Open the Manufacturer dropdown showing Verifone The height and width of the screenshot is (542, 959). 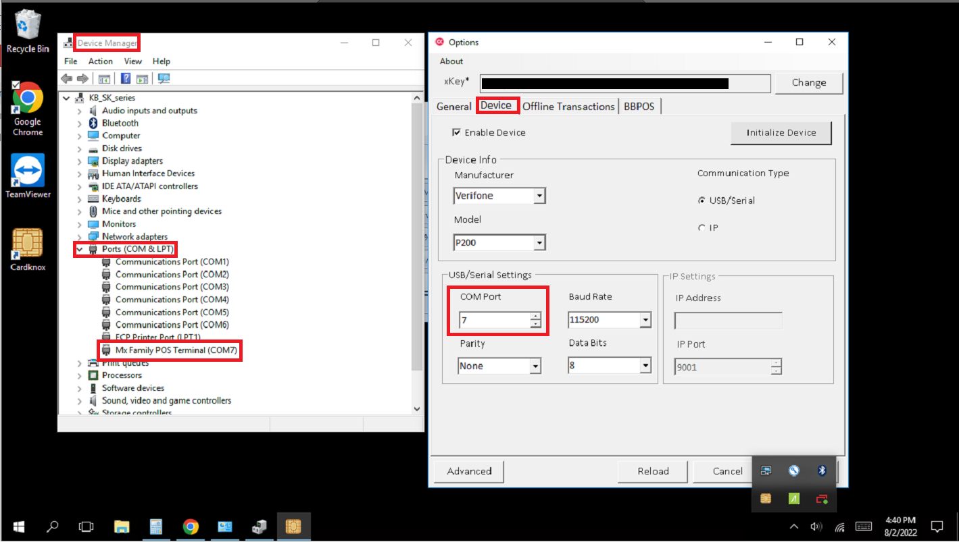[x=539, y=196]
